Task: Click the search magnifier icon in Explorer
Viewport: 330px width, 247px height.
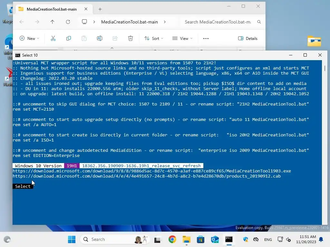Action: tap(259, 22)
